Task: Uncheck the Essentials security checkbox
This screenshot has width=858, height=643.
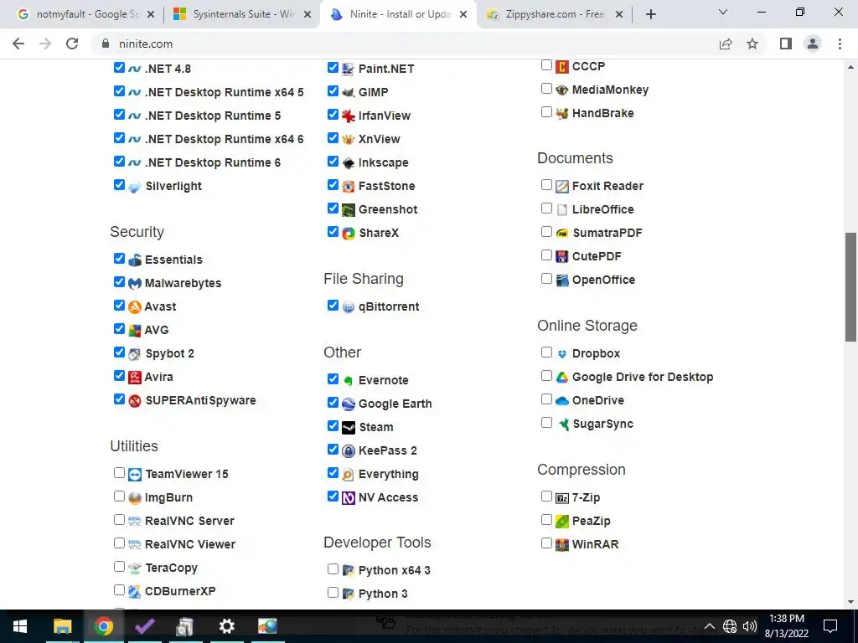Action: pyautogui.click(x=119, y=258)
